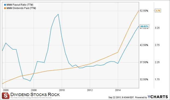Viewport: 170px width, 100px height.
Task: Click the red dollar-sign Dividend Stocks Rock logo icon
Action: pos(6,95)
